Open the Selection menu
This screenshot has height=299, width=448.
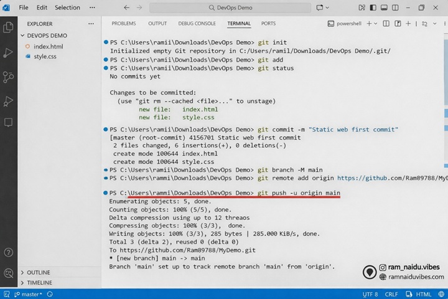[x=67, y=7]
